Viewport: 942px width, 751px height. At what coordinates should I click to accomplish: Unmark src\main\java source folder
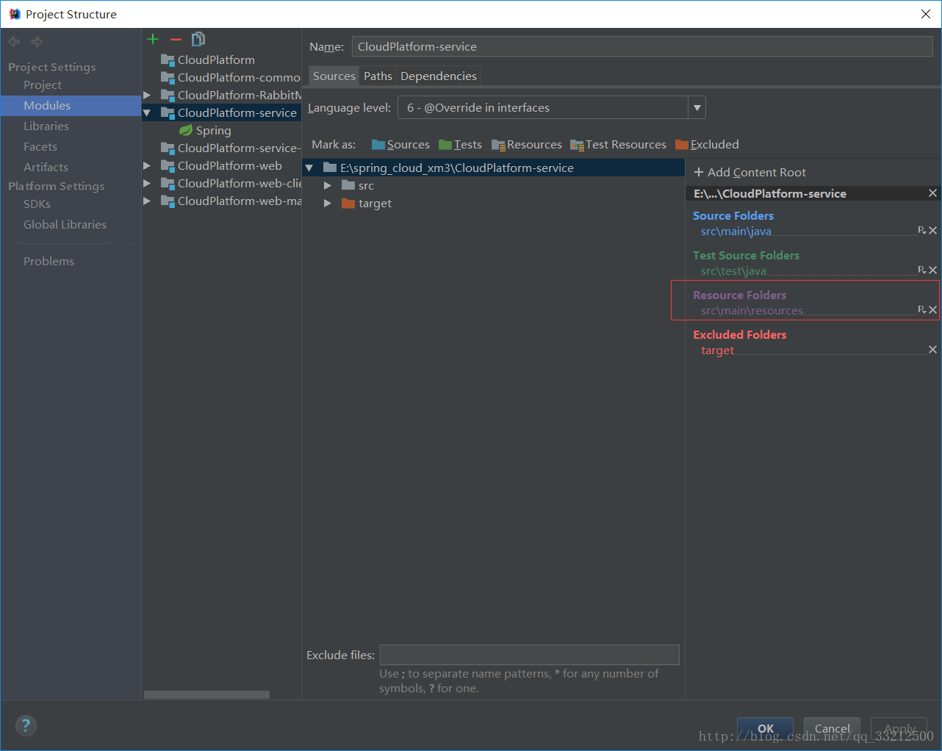pos(932,231)
